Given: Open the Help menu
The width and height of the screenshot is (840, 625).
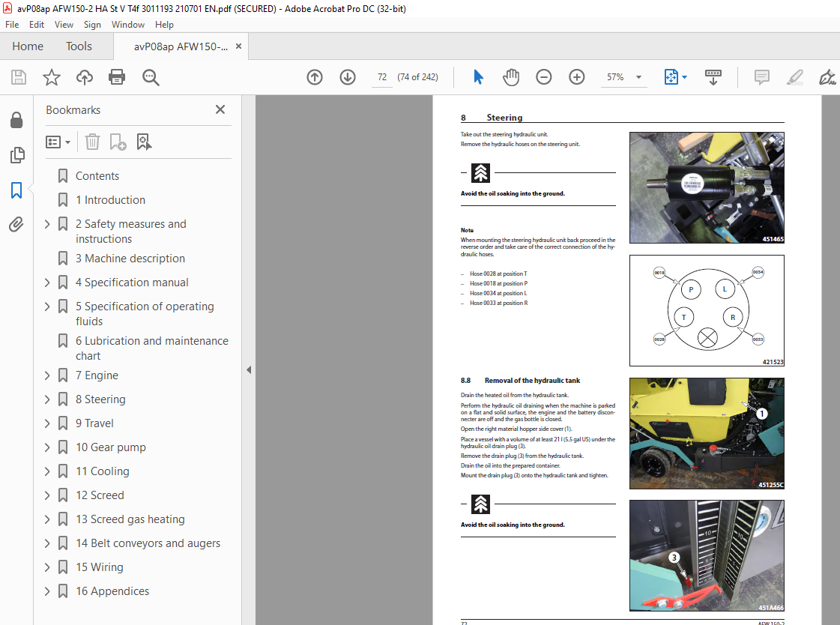Looking at the screenshot, I should coord(164,25).
